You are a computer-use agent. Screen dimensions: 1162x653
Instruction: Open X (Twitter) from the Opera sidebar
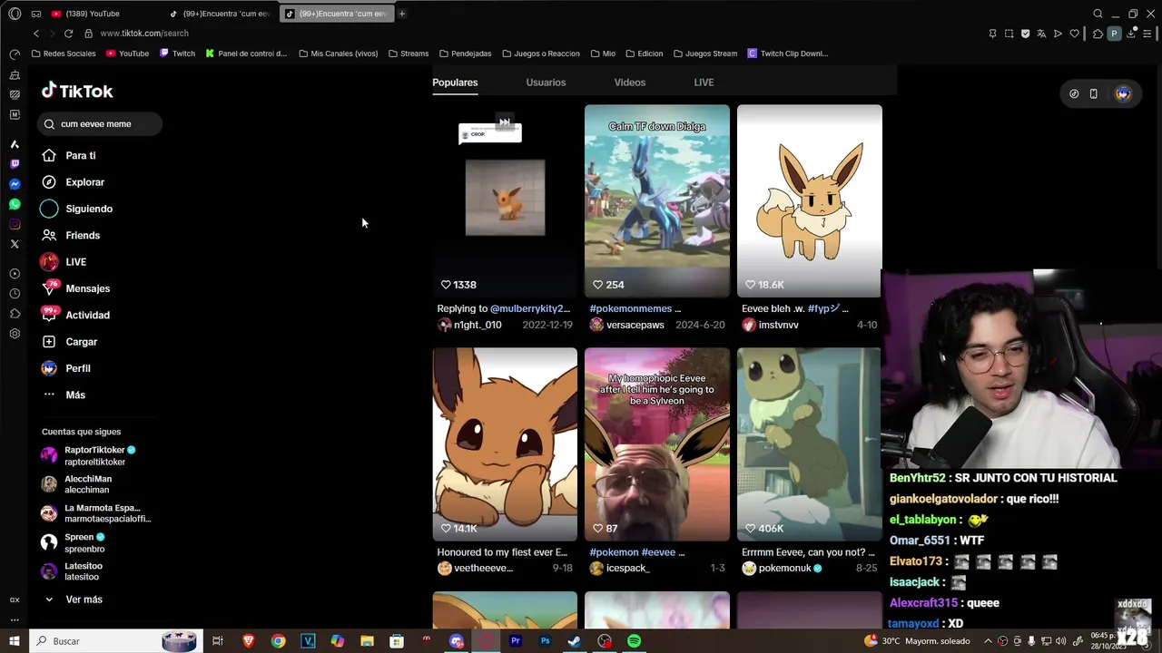(x=15, y=244)
